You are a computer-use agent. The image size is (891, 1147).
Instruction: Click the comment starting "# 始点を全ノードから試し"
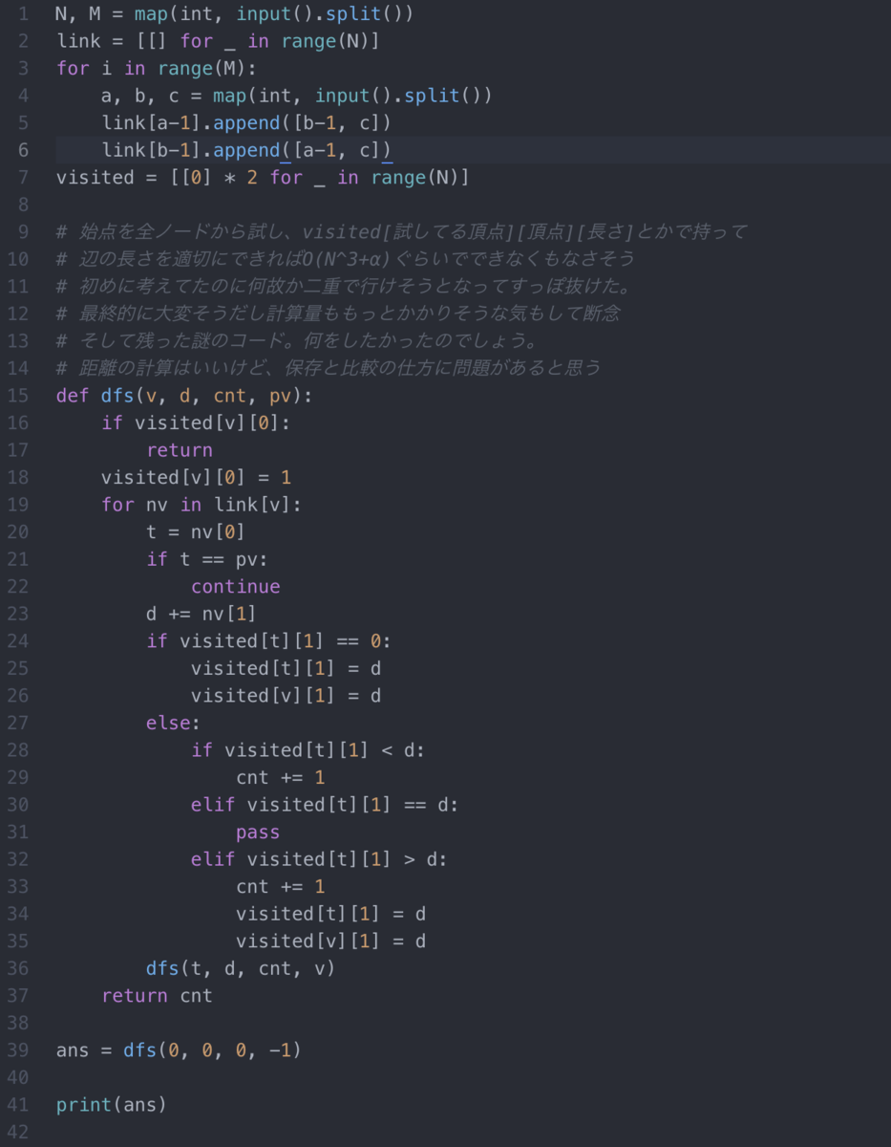402,232
